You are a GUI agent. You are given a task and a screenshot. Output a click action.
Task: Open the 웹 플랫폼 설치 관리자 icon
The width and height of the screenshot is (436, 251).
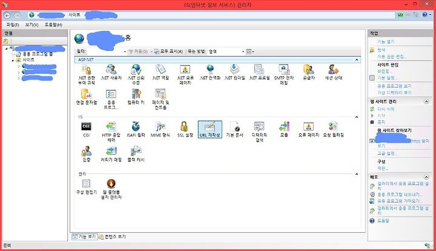click(x=111, y=189)
